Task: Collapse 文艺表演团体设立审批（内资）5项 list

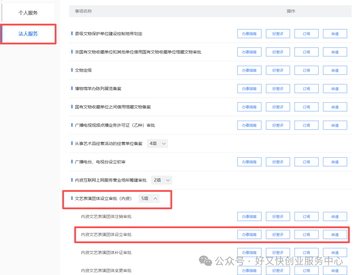Action: point(149,198)
